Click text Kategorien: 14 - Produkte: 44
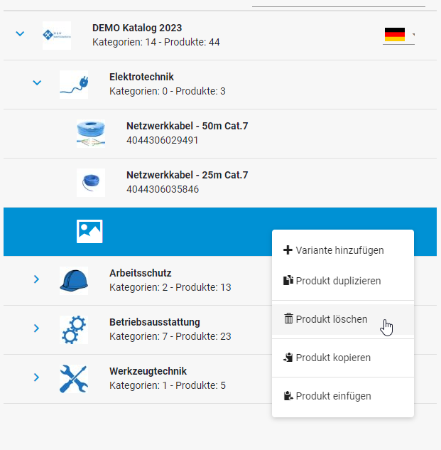This screenshot has height=450, width=441. tap(156, 42)
